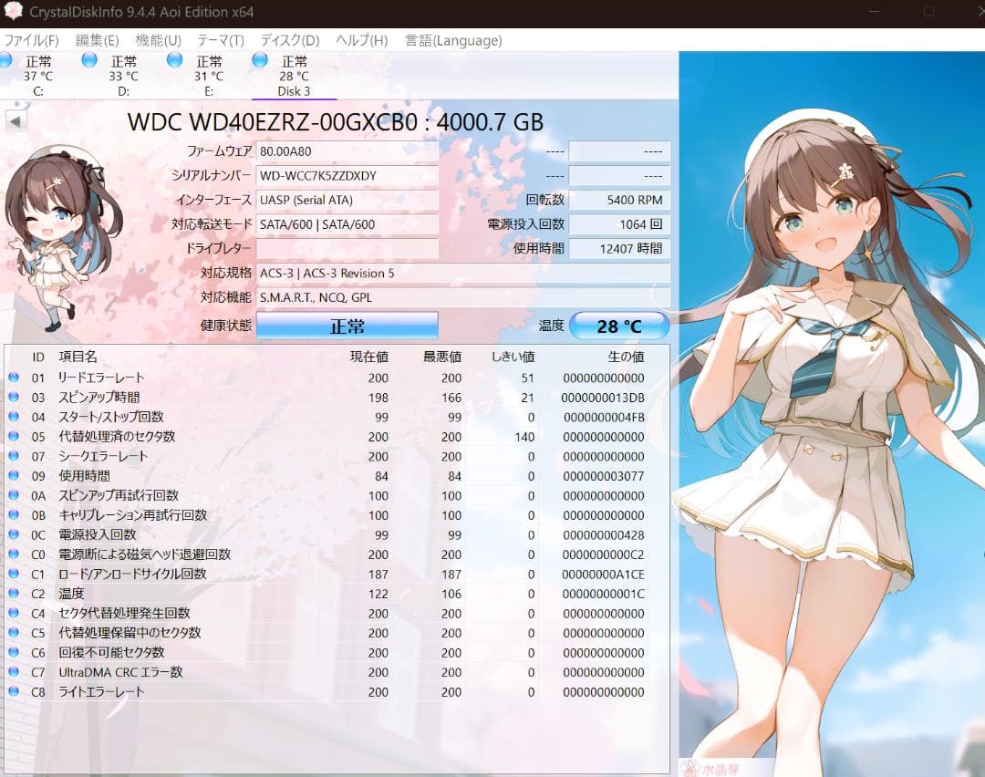This screenshot has width=985, height=777.
Task: Open the ディスク(D) menu
Action: 290,40
